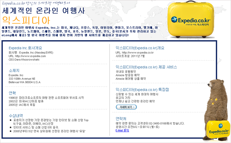Click the small yellow suitcase beside the bear
This screenshot has height=143, width=231.
[218, 130]
